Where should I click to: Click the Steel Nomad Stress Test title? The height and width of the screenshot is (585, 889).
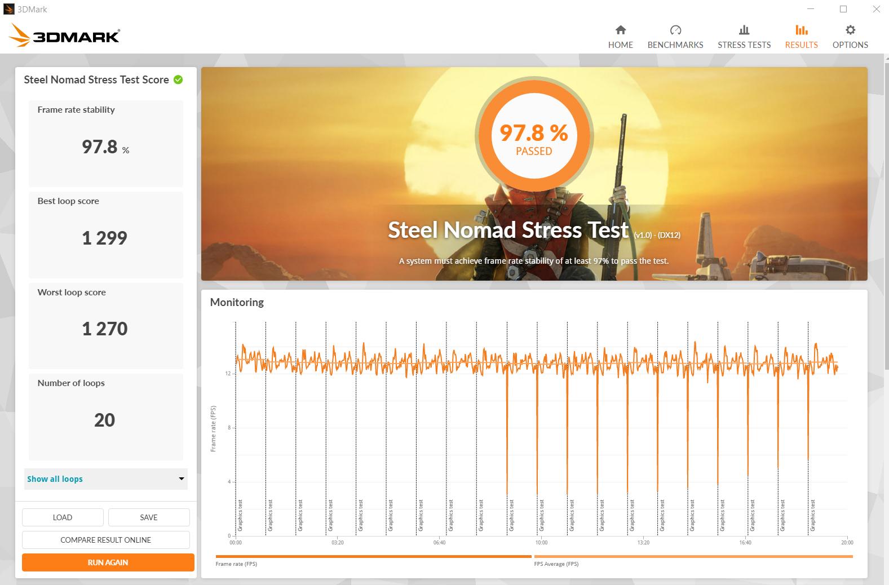coord(508,230)
